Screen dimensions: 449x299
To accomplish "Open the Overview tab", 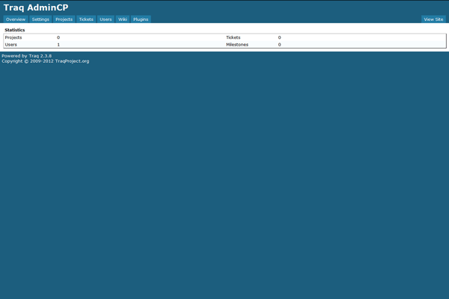I will click(x=16, y=19).
